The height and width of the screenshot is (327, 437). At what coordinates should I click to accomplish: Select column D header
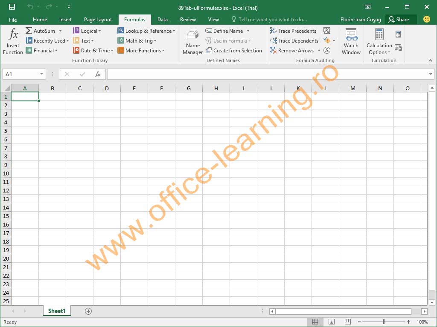coord(107,89)
